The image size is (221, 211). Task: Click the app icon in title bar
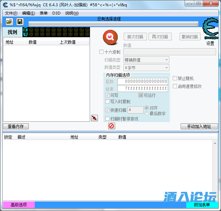coord(5,4)
